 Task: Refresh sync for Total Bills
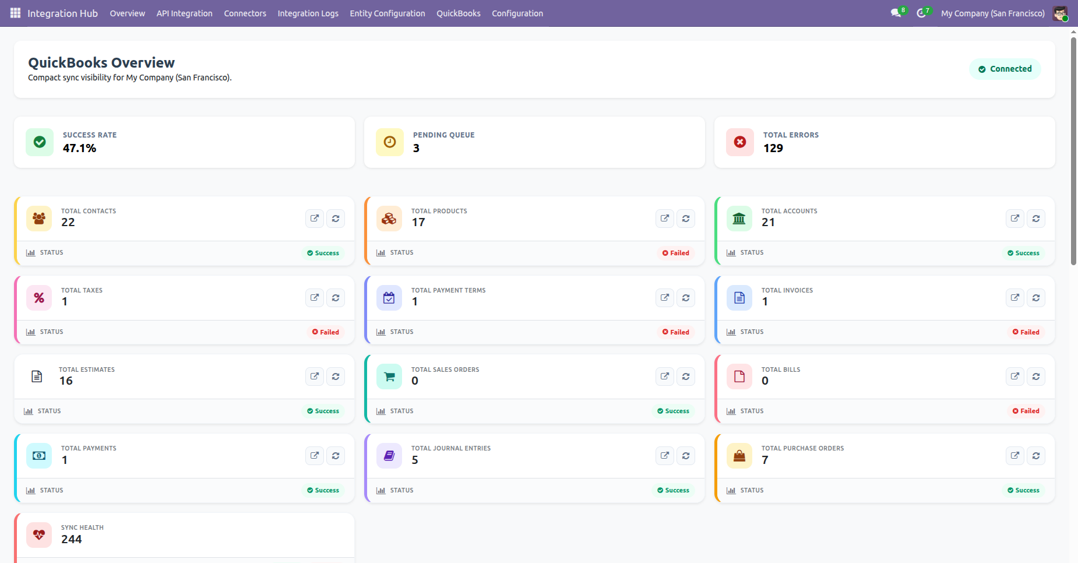coord(1036,376)
